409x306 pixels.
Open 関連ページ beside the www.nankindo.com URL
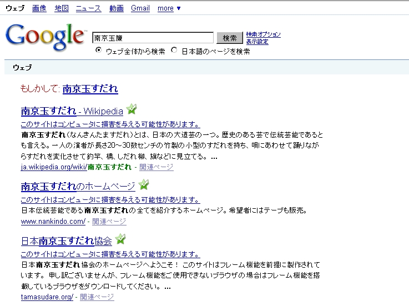(109, 222)
